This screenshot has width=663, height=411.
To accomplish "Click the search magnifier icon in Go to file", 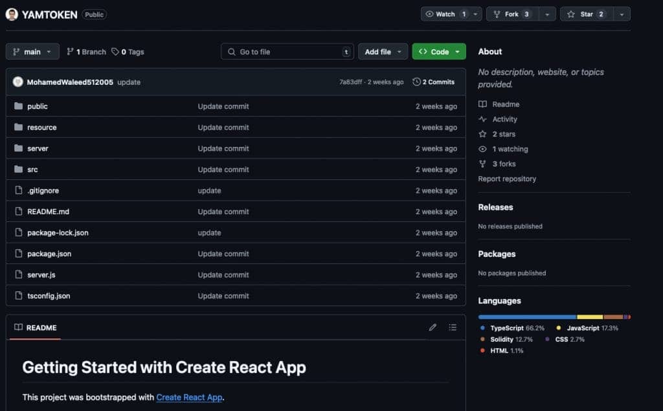I will (232, 52).
